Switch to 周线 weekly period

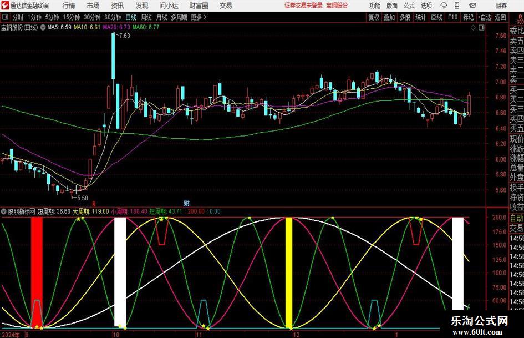pos(146,17)
